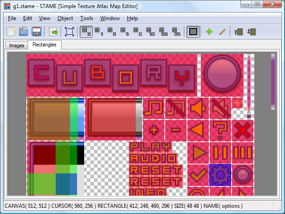This screenshot has width=285, height=214.
Task: Open the File menu
Action: point(12,18)
